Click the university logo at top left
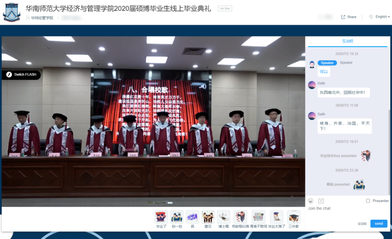Screen dimensions: 392x239 tap(12, 12)
